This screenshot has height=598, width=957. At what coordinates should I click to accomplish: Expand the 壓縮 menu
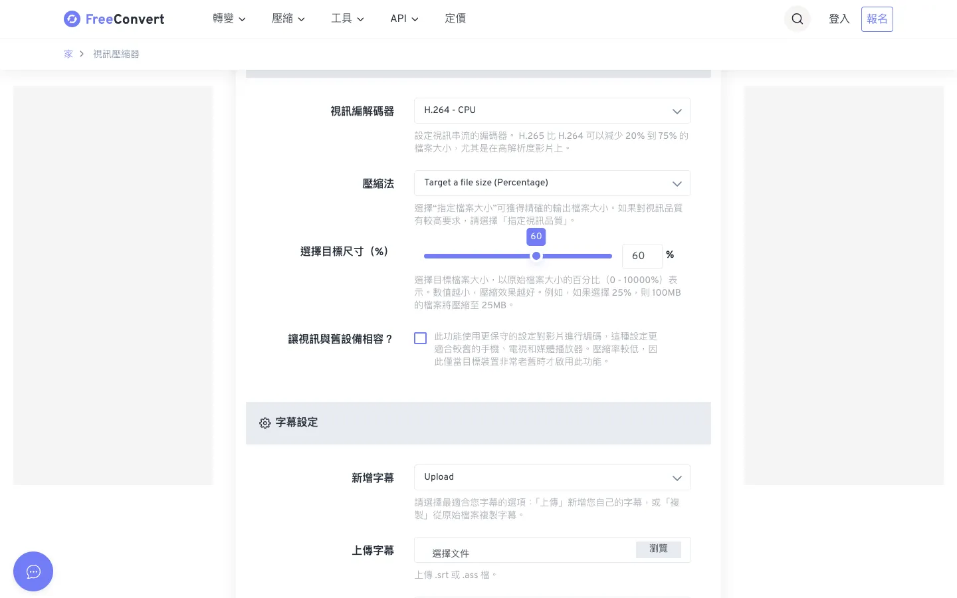(x=288, y=19)
